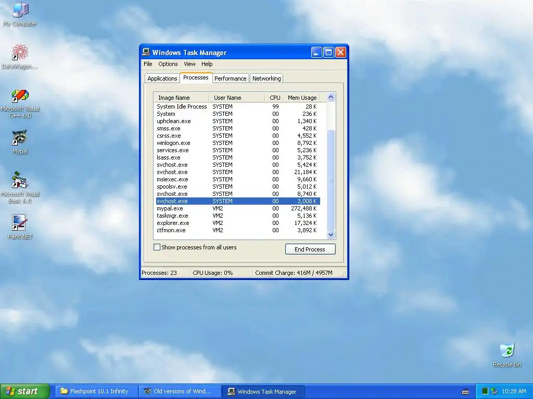This screenshot has height=399, width=533.
Task: Select the spoolsv.exe process
Action: [237, 187]
